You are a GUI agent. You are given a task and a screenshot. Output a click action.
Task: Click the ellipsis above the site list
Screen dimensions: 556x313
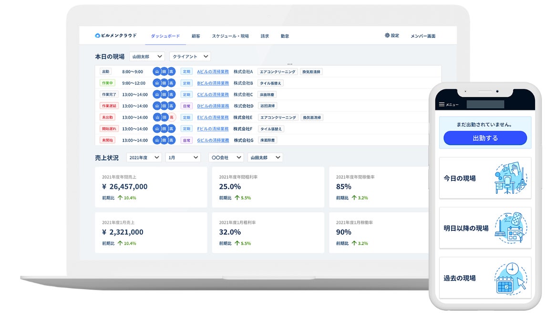click(290, 64)
